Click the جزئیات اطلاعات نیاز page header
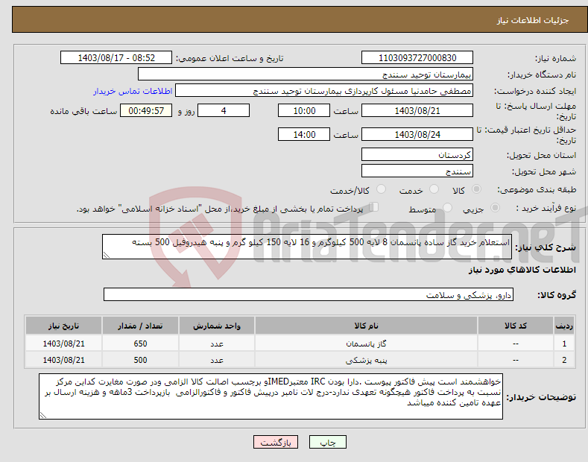588x462 pixels. [x=533, y=20]
